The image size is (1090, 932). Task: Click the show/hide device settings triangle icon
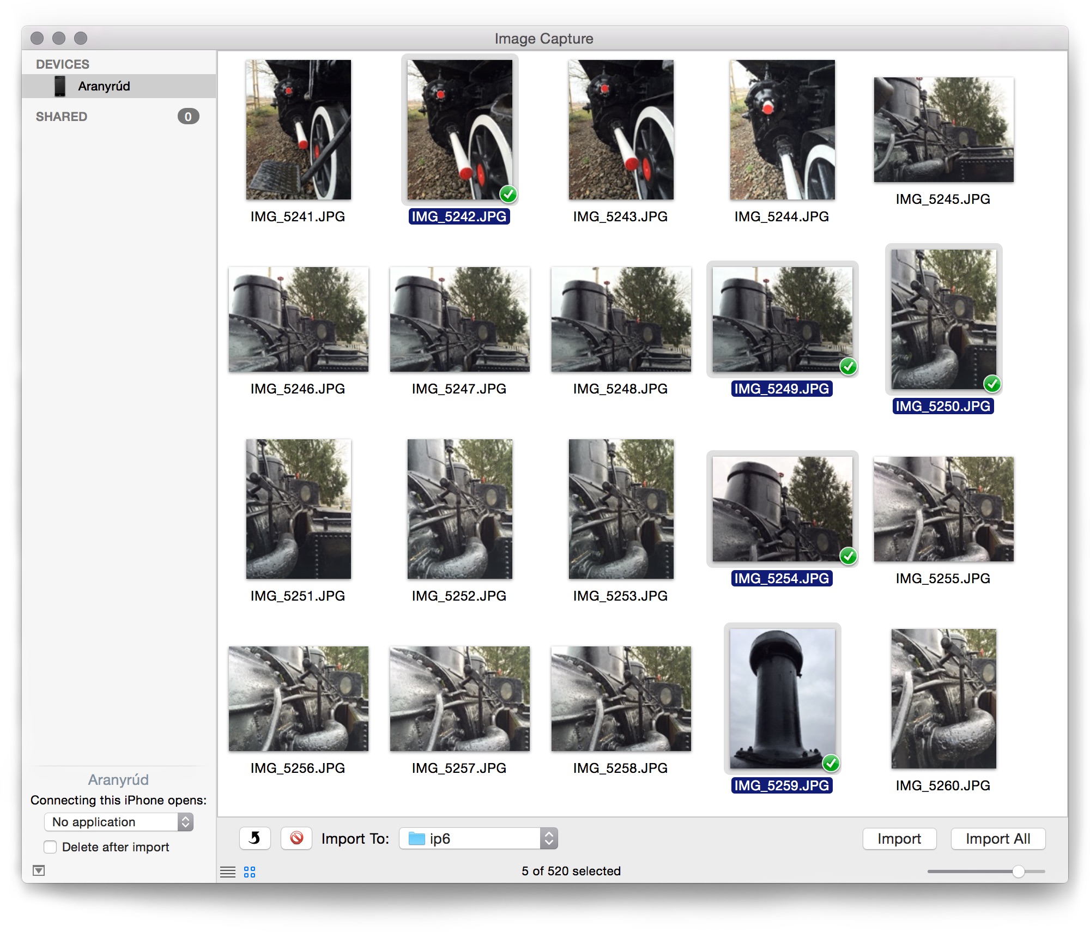pos(39,870)
